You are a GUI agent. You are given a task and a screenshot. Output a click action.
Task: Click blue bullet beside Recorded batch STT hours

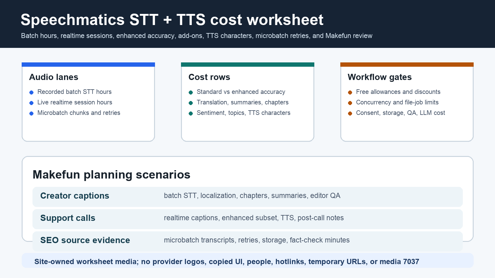coord(31,92)
